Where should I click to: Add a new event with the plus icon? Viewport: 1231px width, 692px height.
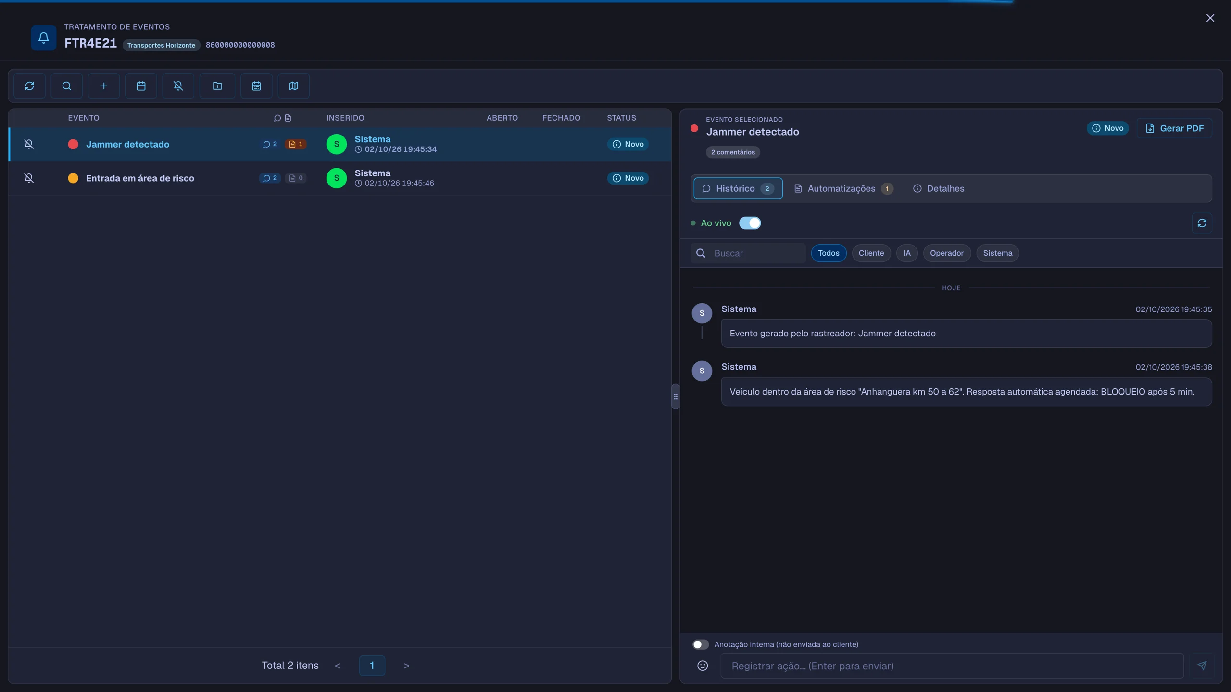[104, 86]
